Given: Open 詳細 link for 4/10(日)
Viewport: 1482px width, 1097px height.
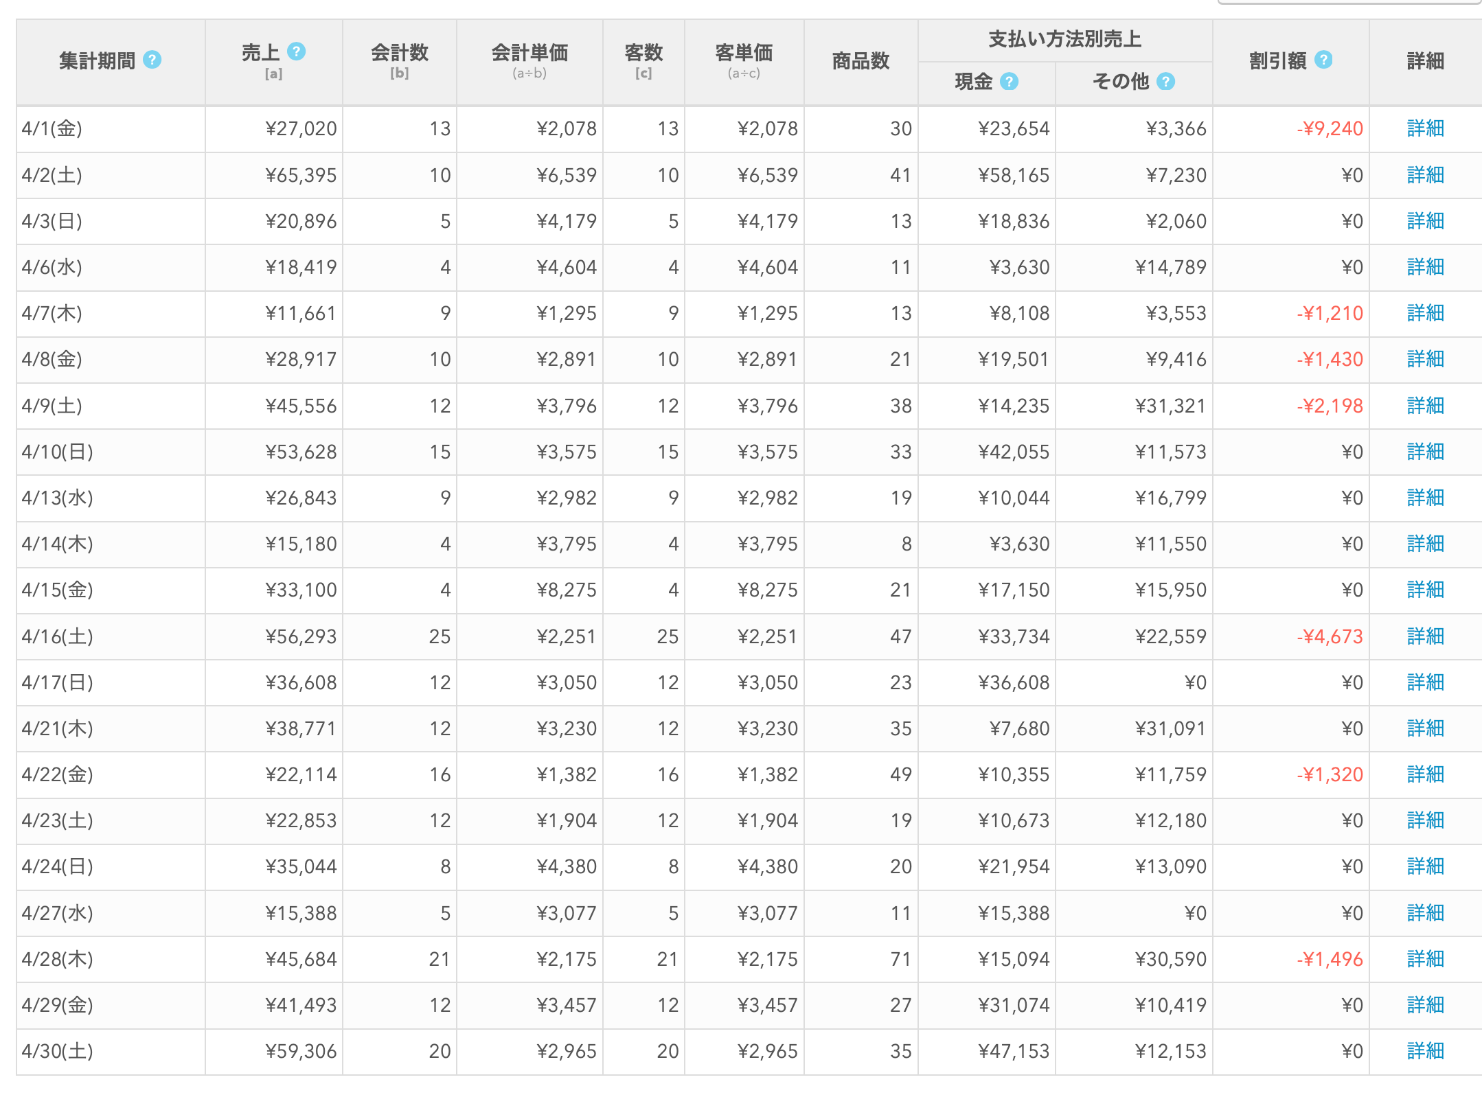Looking at the screenshot, I should tap(1425, 452).
